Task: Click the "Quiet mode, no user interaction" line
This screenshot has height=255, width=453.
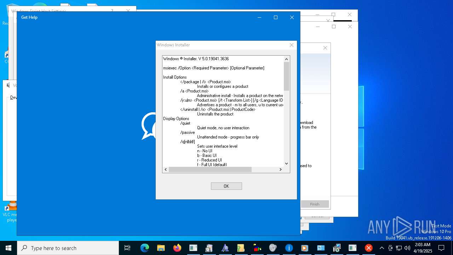Action: [x=223, y=128]
